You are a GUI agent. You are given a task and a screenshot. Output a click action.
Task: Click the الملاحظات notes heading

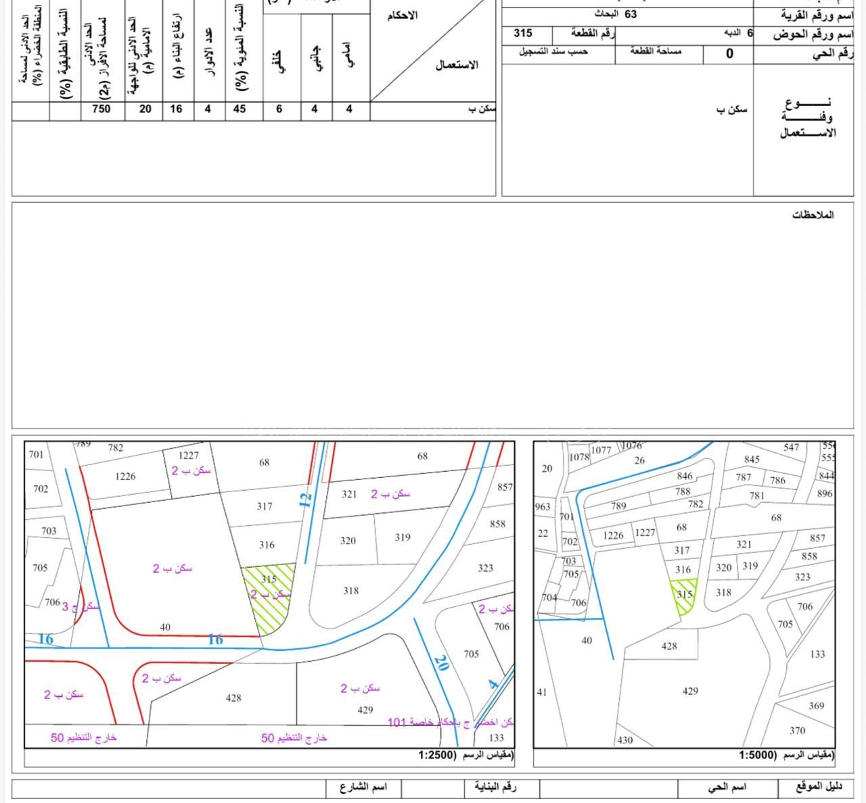813,215
